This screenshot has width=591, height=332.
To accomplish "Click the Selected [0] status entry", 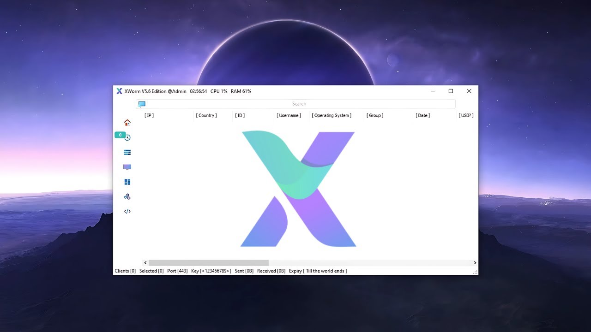I will 151,271.
